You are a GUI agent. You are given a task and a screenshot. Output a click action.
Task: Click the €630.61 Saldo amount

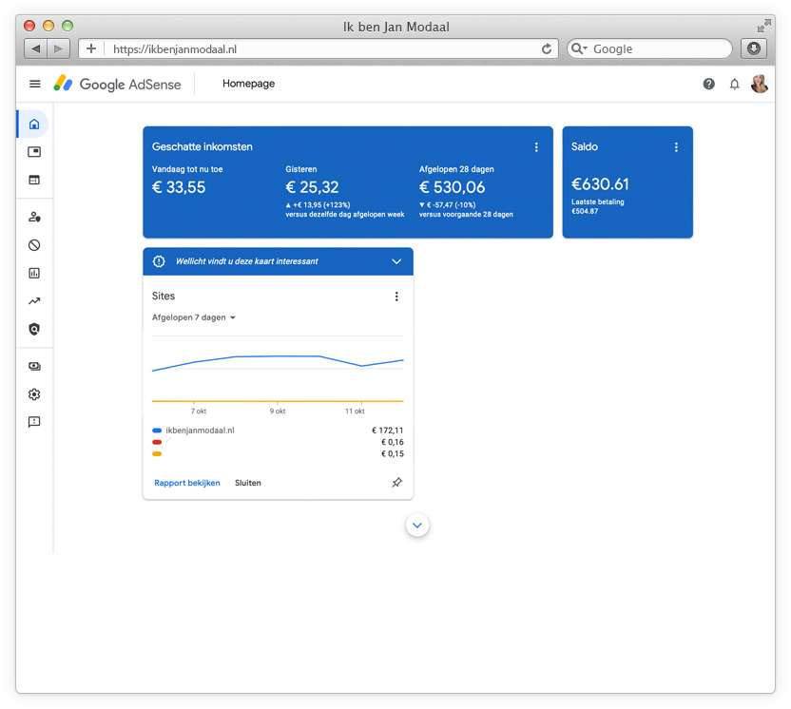(600, 184)
